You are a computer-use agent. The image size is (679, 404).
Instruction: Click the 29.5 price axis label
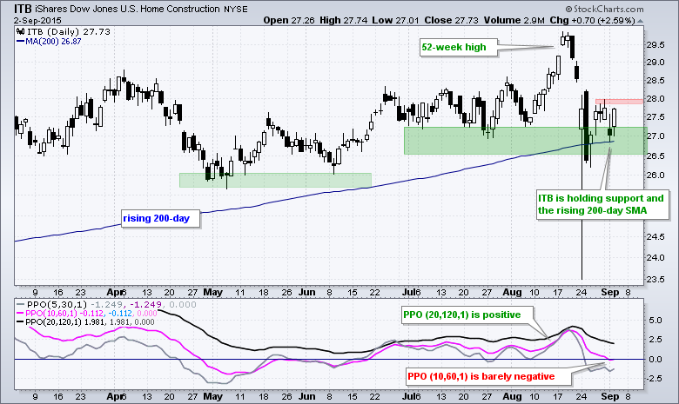655,45
